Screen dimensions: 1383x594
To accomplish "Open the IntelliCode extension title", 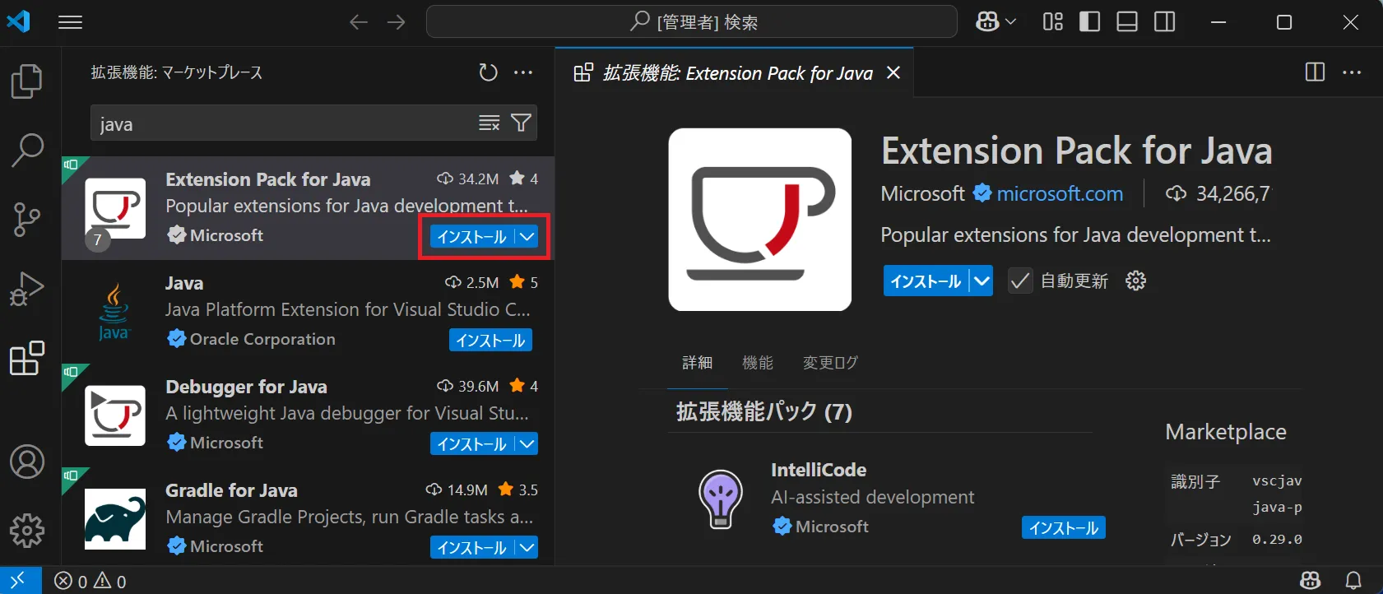I will point(819,470).
